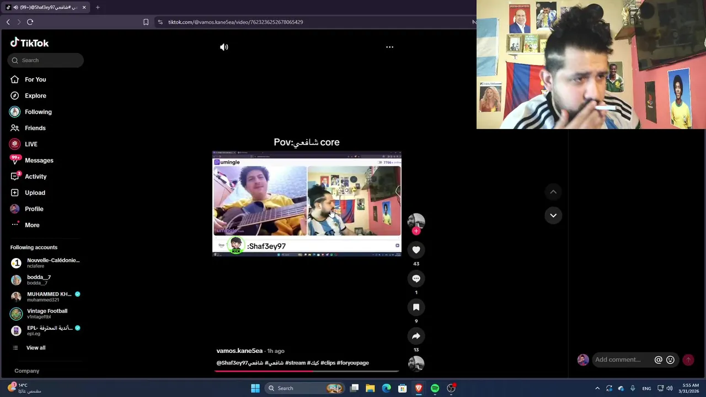This screenshot has width=706, height=397.
Task: Open the Company footer section
Action: 27,371
